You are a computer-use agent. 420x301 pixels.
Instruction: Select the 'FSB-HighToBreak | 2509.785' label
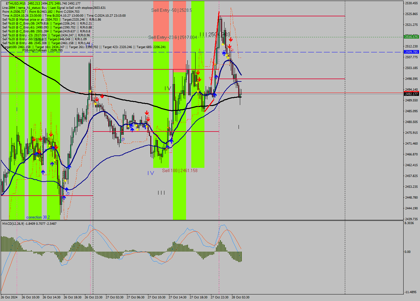click(42, 50)
